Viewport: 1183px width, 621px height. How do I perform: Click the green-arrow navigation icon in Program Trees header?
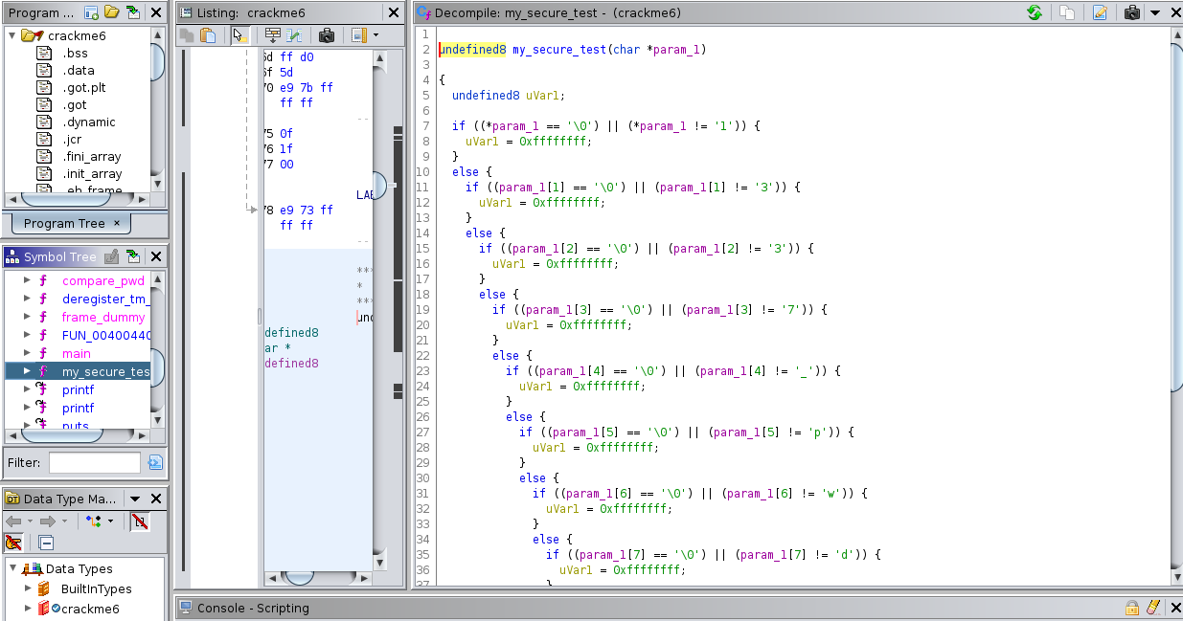(133, 12)
